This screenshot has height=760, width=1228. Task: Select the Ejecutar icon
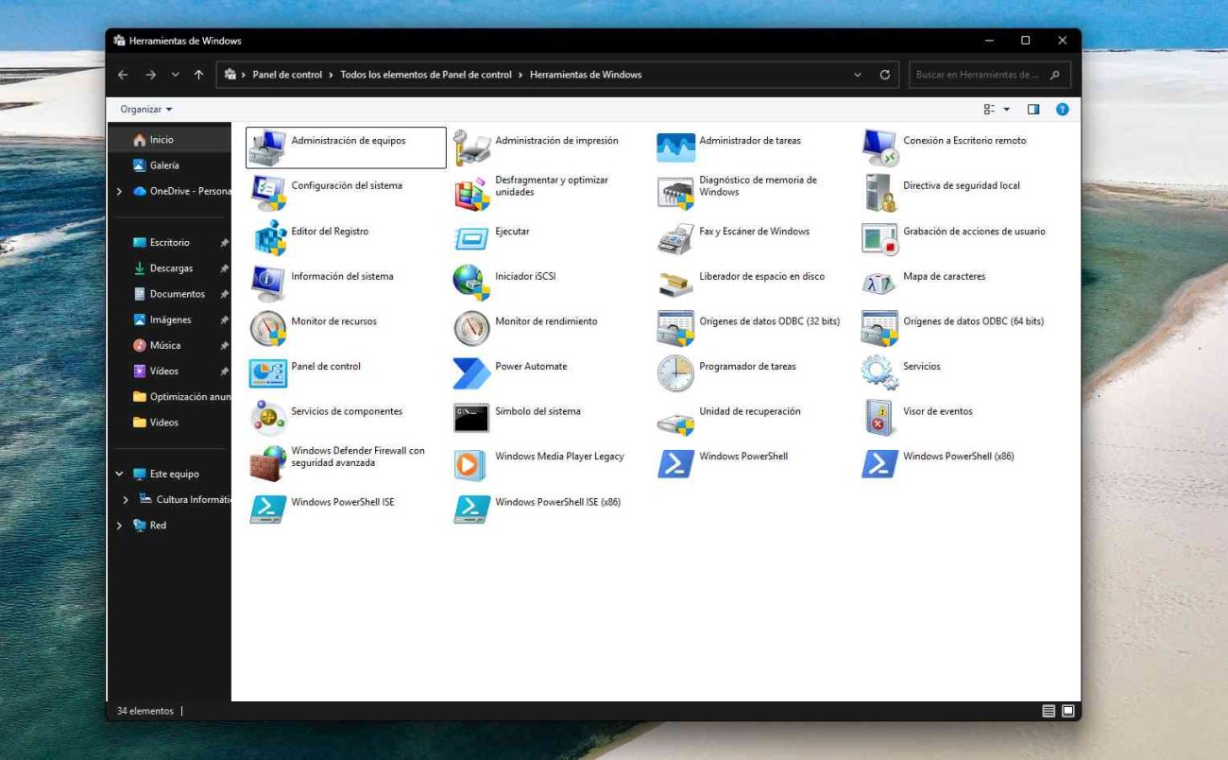click(472, 238)
